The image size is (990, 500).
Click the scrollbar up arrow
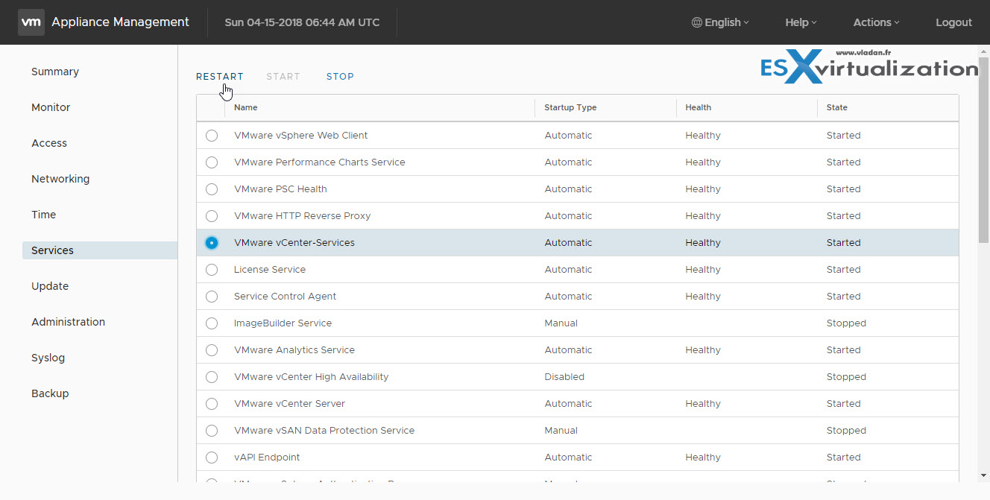[x=984, y=51]
